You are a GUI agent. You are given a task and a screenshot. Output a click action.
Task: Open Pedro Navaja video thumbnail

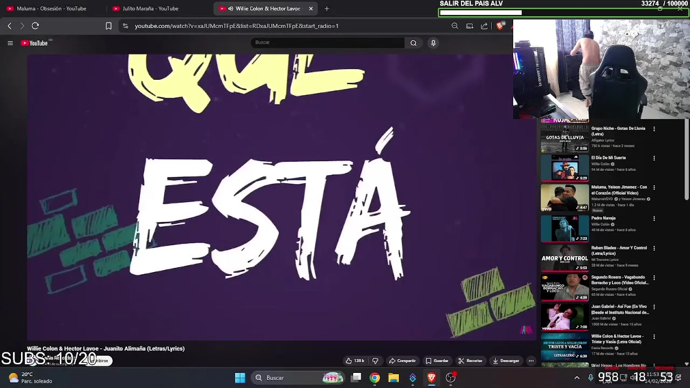coord(565,228)
